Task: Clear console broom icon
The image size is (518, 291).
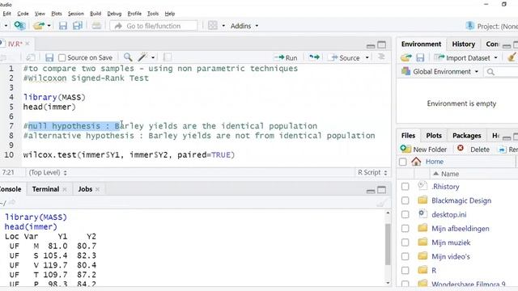Action: point(381,203)
